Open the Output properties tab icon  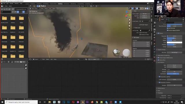click(154, 32)
